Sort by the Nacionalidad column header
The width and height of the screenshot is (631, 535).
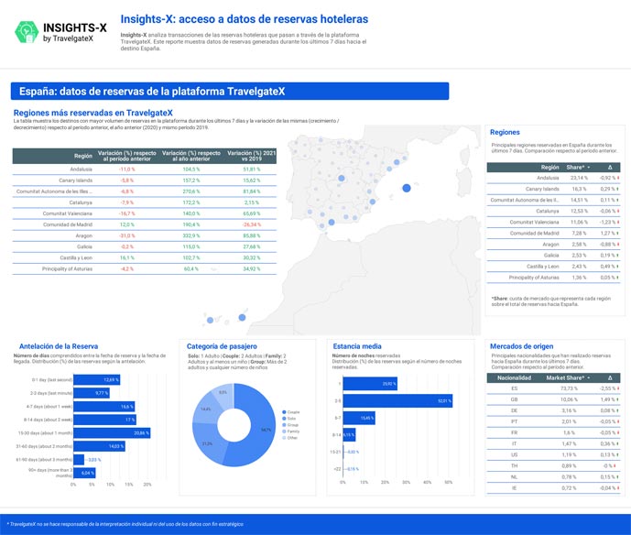pos(514,378)
